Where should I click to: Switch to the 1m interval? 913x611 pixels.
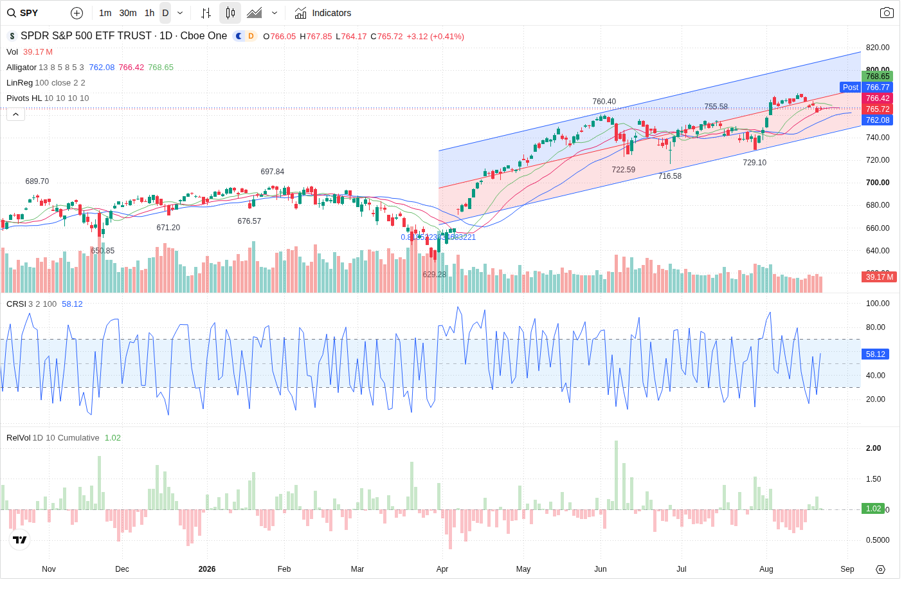[x=105, y=13]
